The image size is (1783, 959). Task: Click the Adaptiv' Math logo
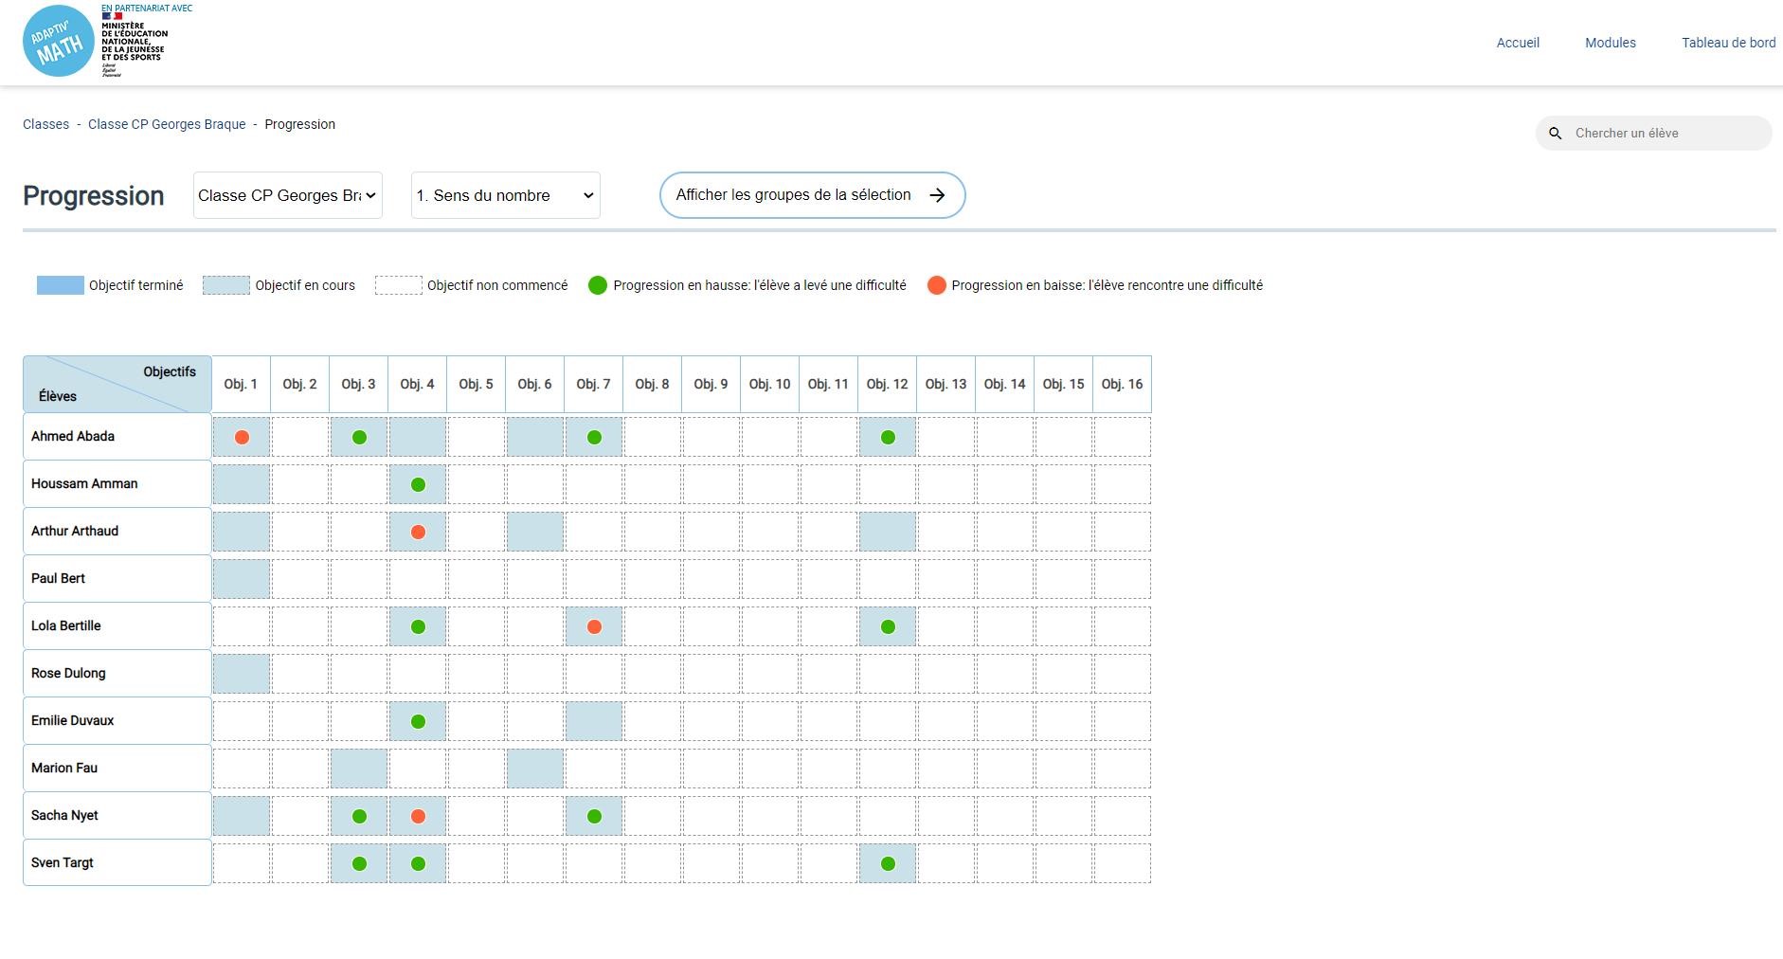59,42
